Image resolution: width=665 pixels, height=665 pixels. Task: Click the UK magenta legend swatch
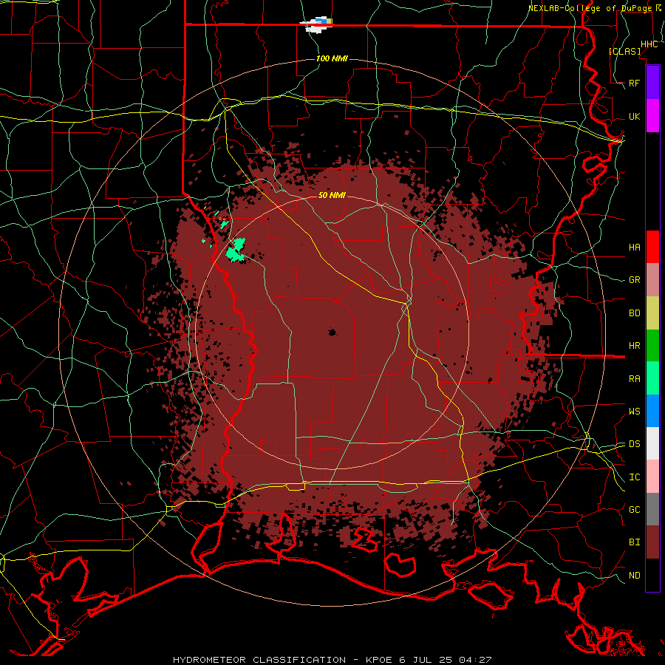coord(652,116)
